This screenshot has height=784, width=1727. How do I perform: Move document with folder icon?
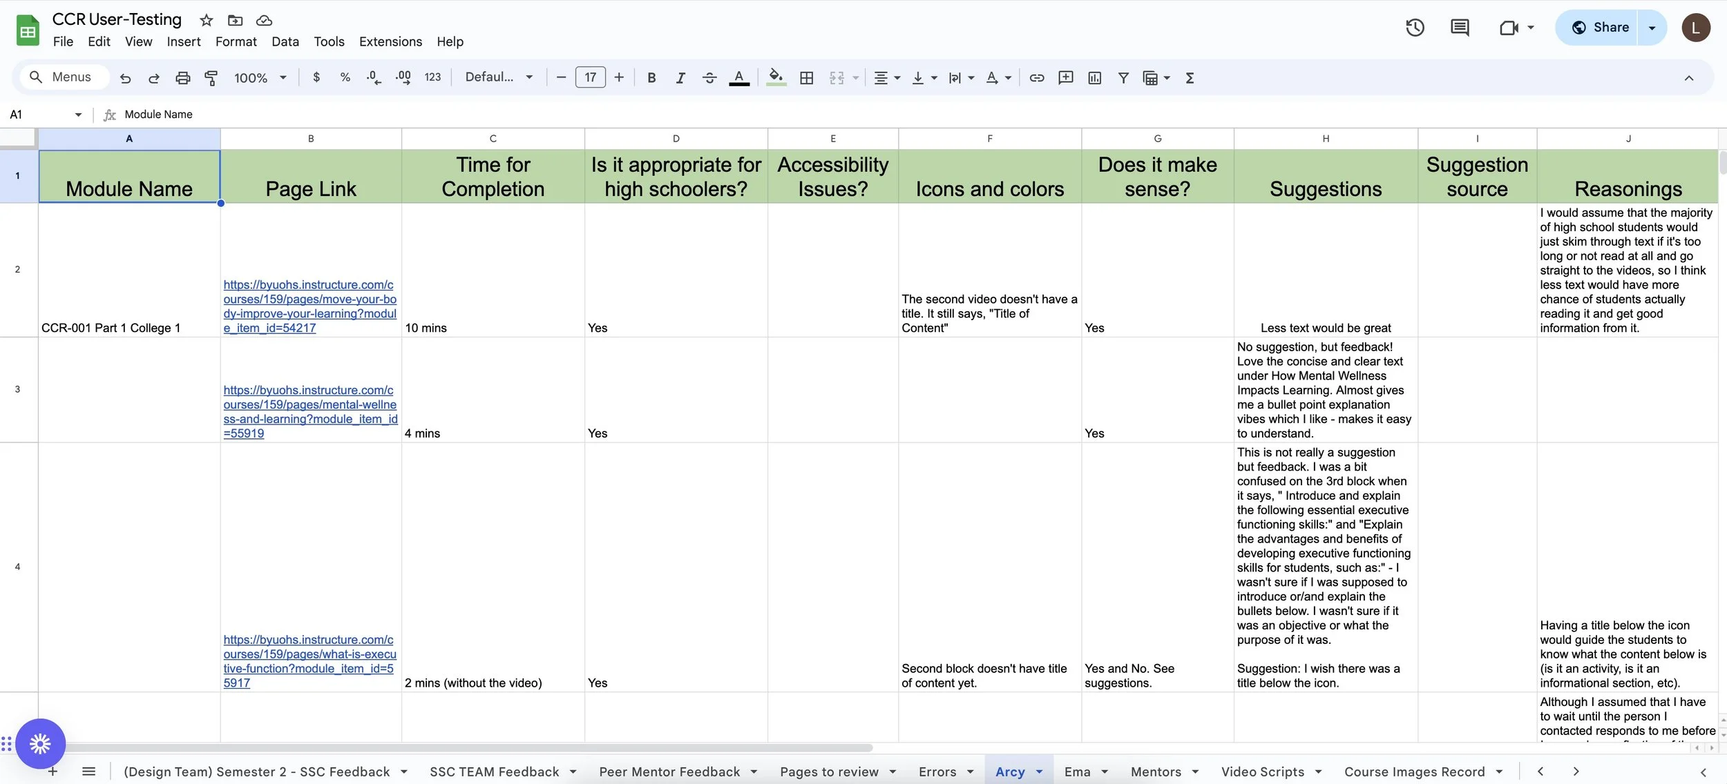(x=236, y=20)
